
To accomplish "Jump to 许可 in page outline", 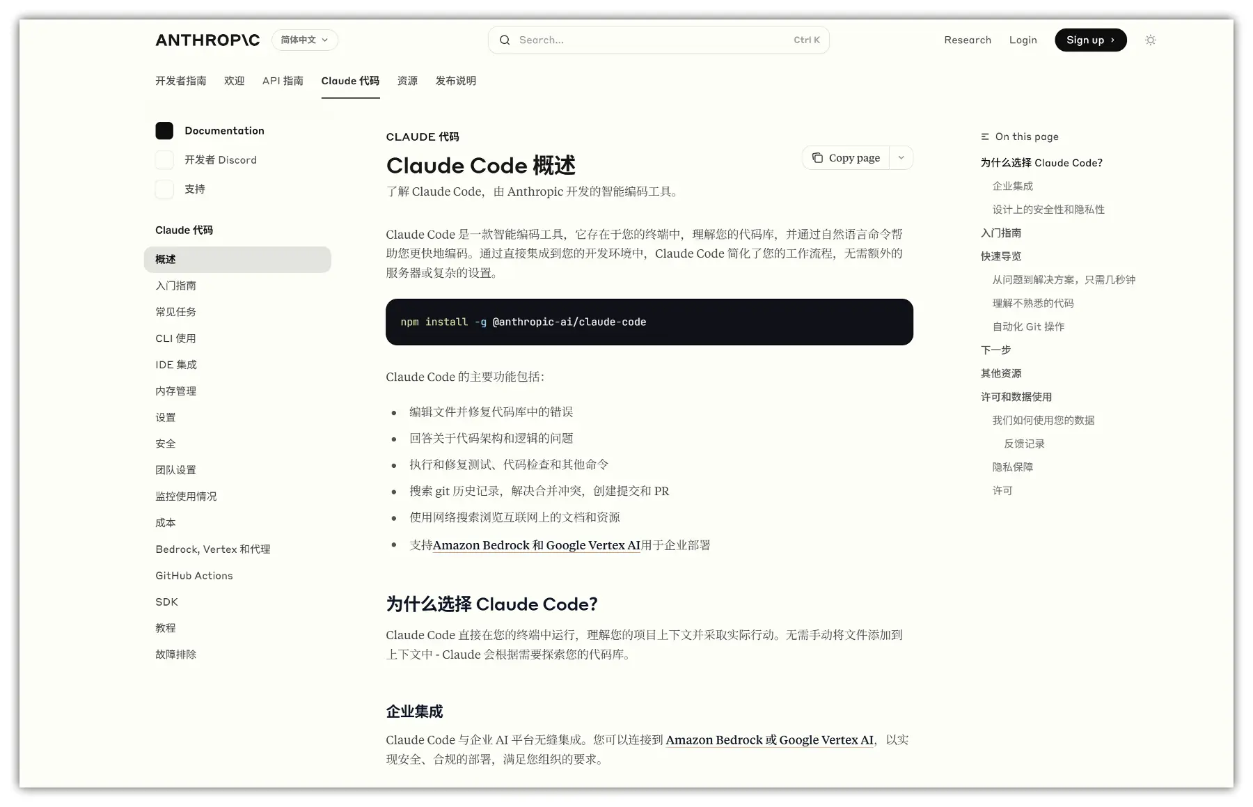I will (x=1002, y=491).
